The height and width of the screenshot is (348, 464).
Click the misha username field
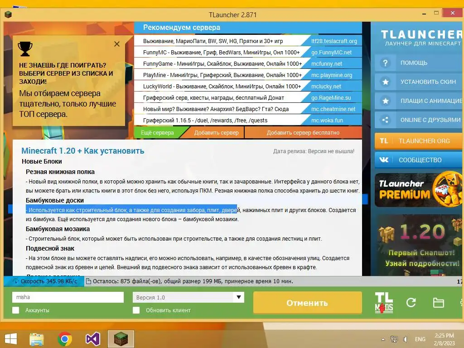tap(68, 297)
